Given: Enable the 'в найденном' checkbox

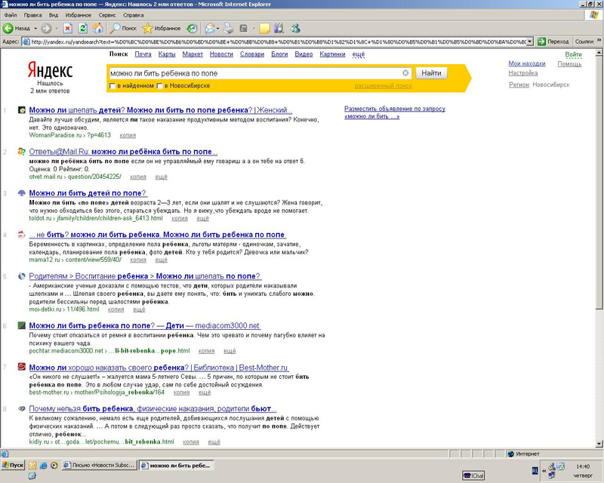Looking at the screenshot, I should (113, 86).
